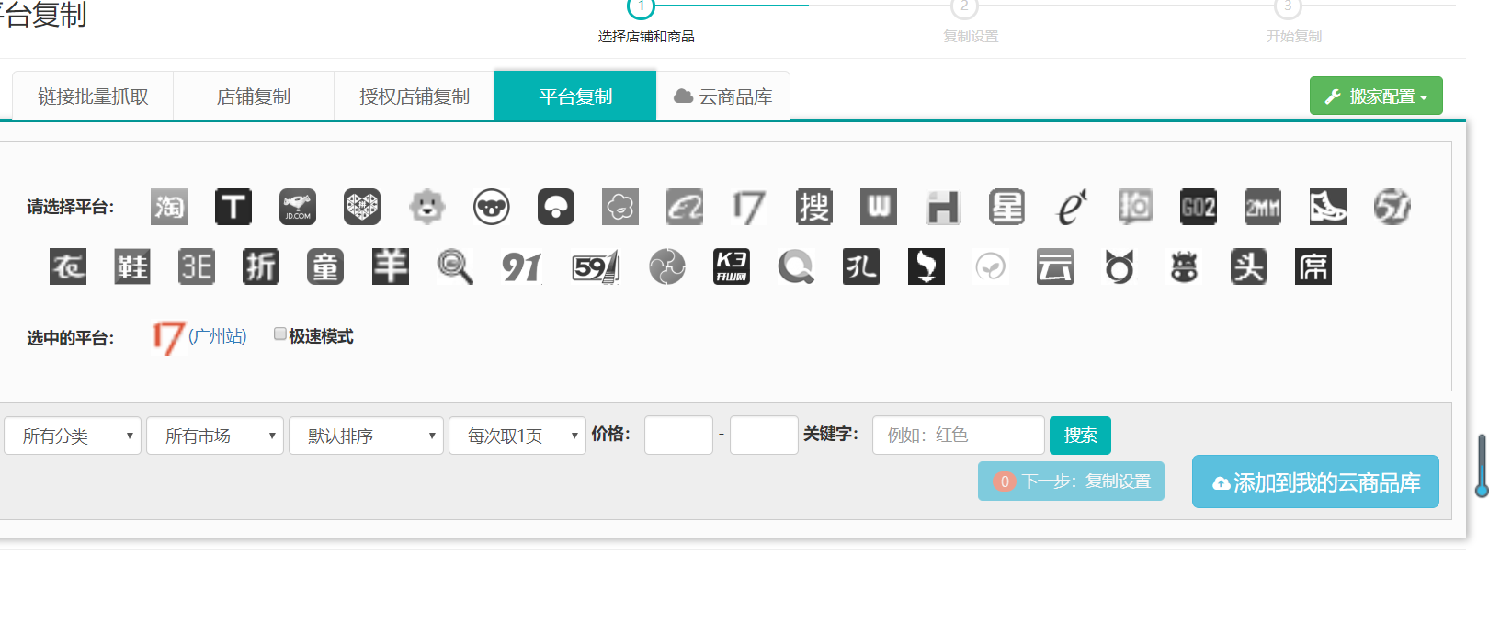Select the mushroom platform icon
The height and width of the screenshot is (623, 1489).
[x=556, y=207]
